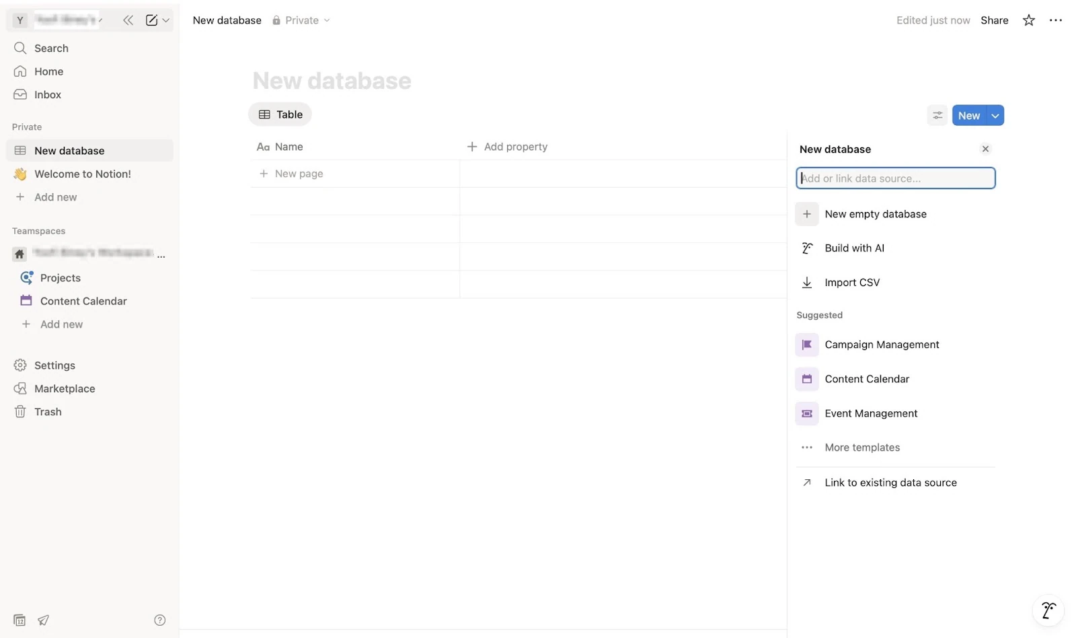Go to Home in sidebar
Screen dimensions: 1076x638
pyautogui.click(x=89, y=71)
